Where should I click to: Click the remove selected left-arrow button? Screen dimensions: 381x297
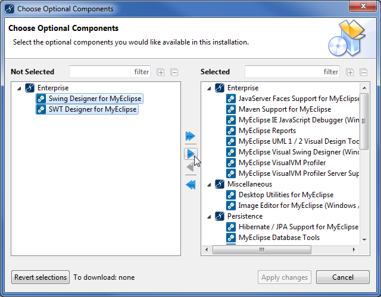coord(190,168)
